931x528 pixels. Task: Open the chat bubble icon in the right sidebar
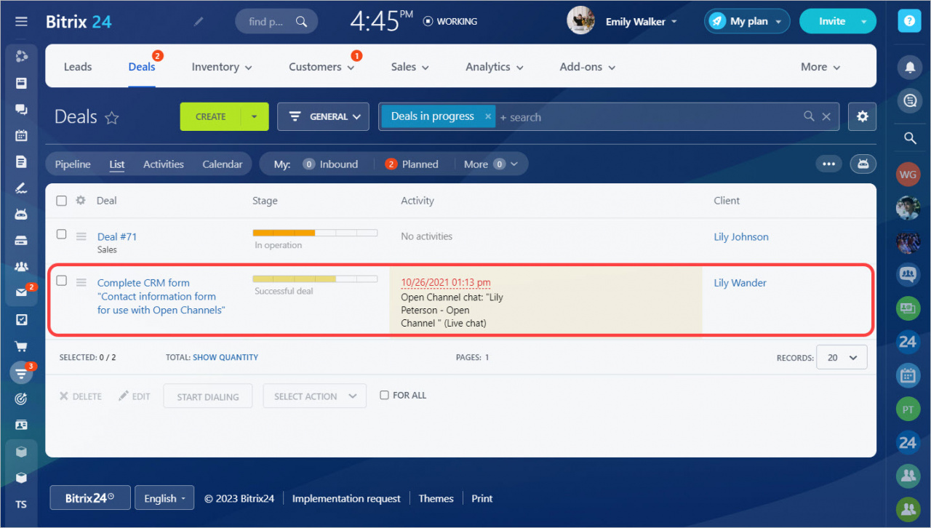908,101
